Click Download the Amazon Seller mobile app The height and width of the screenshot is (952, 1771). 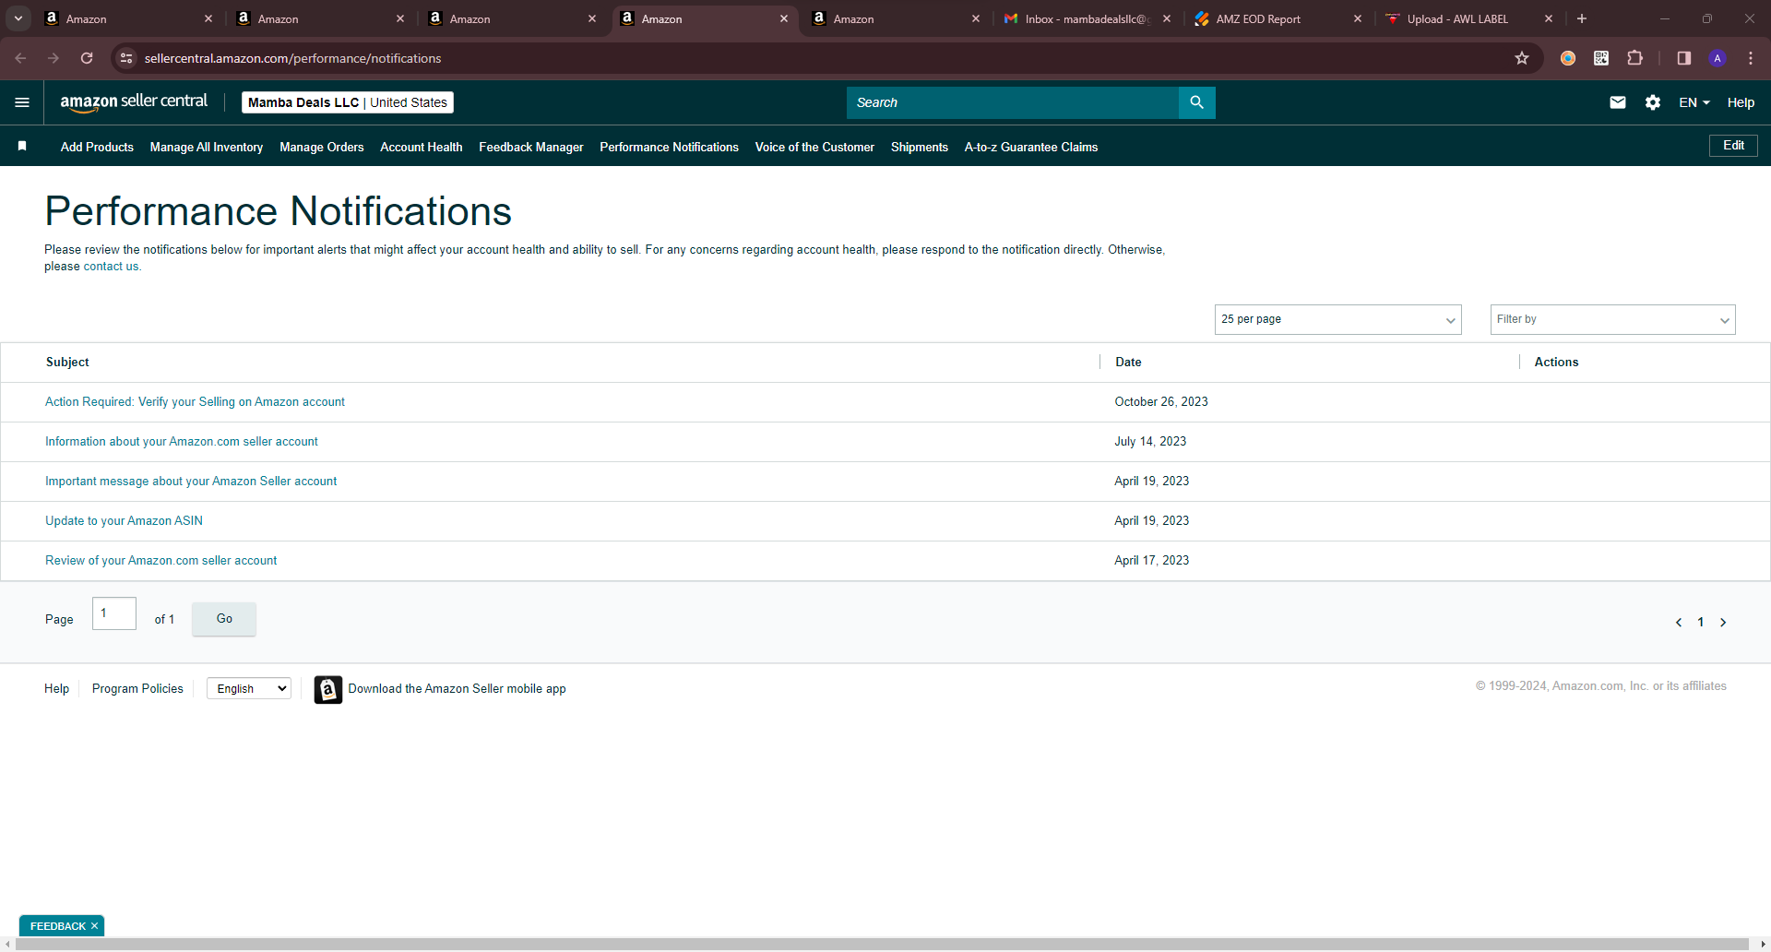point(457,689)
